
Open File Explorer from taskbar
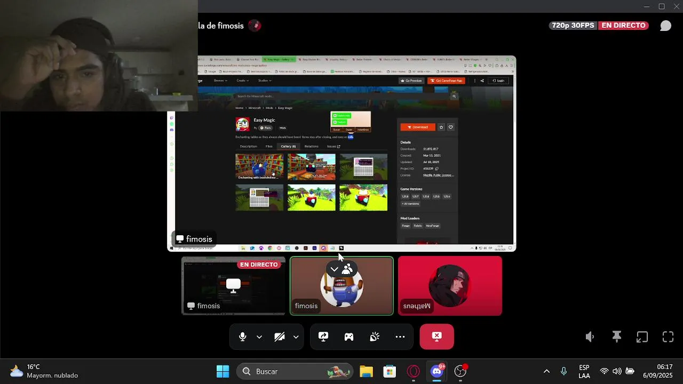pyautogui.click(x=366, y=371)
